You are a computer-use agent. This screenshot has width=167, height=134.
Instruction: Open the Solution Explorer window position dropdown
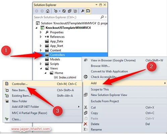(96, 5)
